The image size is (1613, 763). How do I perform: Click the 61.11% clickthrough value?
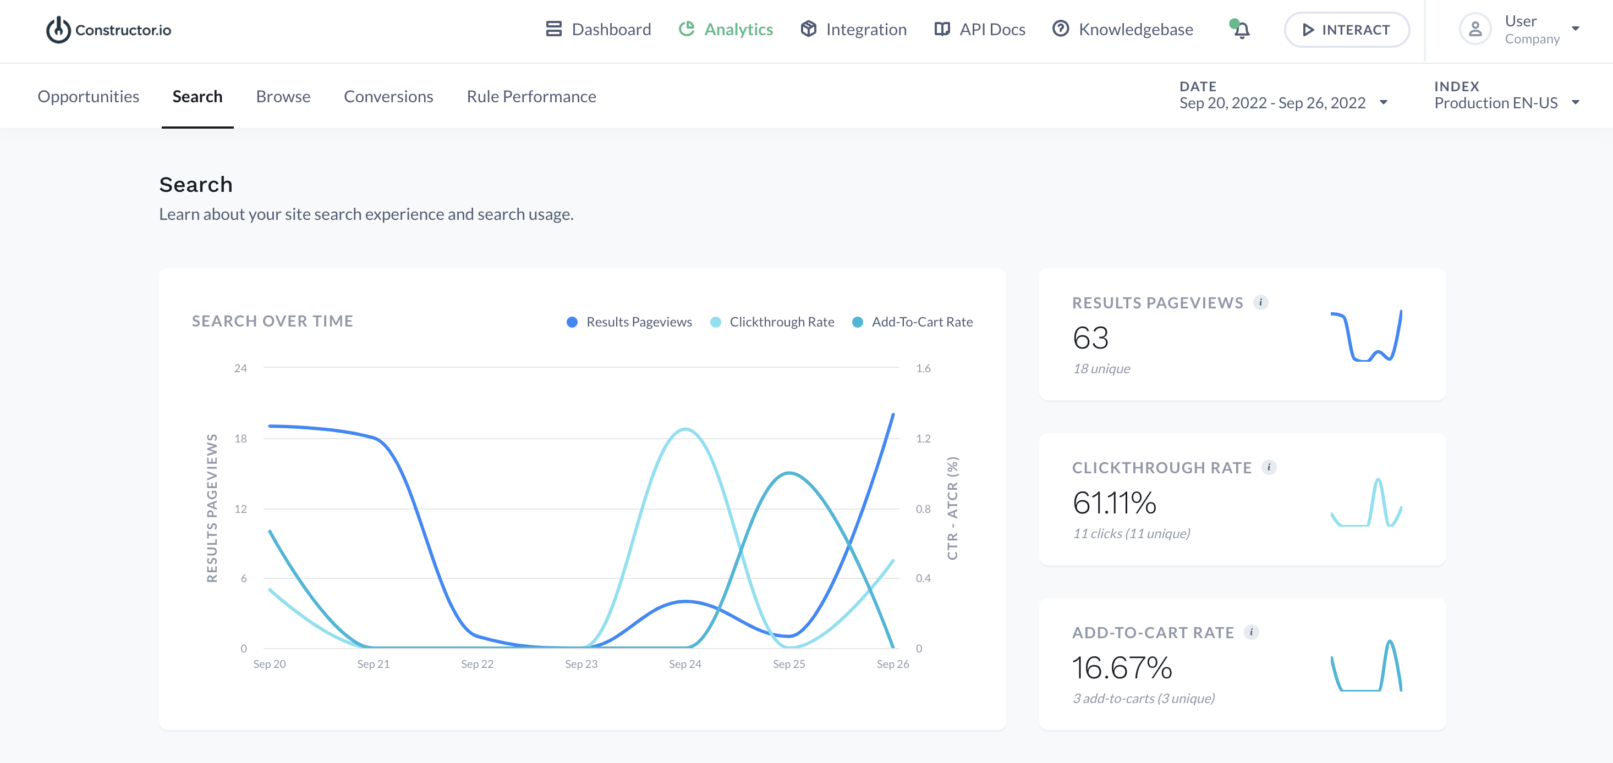(1114, 502)
